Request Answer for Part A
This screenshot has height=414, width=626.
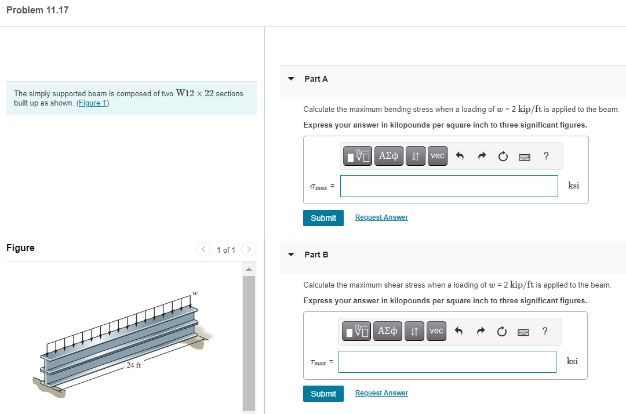pyautogui.click(x=381, y=217)
